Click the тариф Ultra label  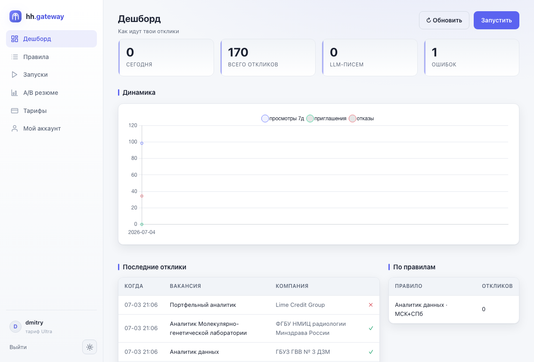(39, 331)
